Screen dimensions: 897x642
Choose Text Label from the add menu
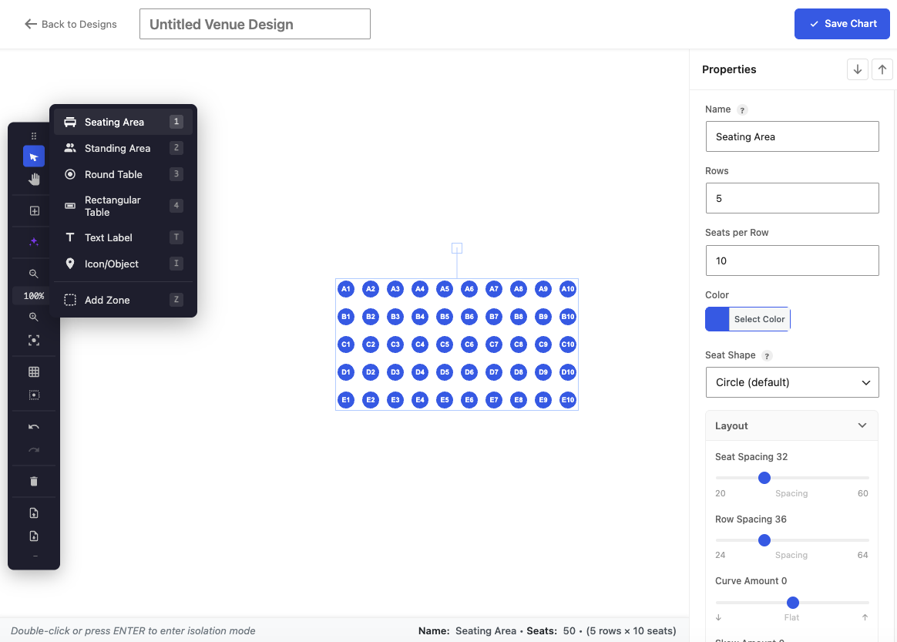[x=123, y=237]
